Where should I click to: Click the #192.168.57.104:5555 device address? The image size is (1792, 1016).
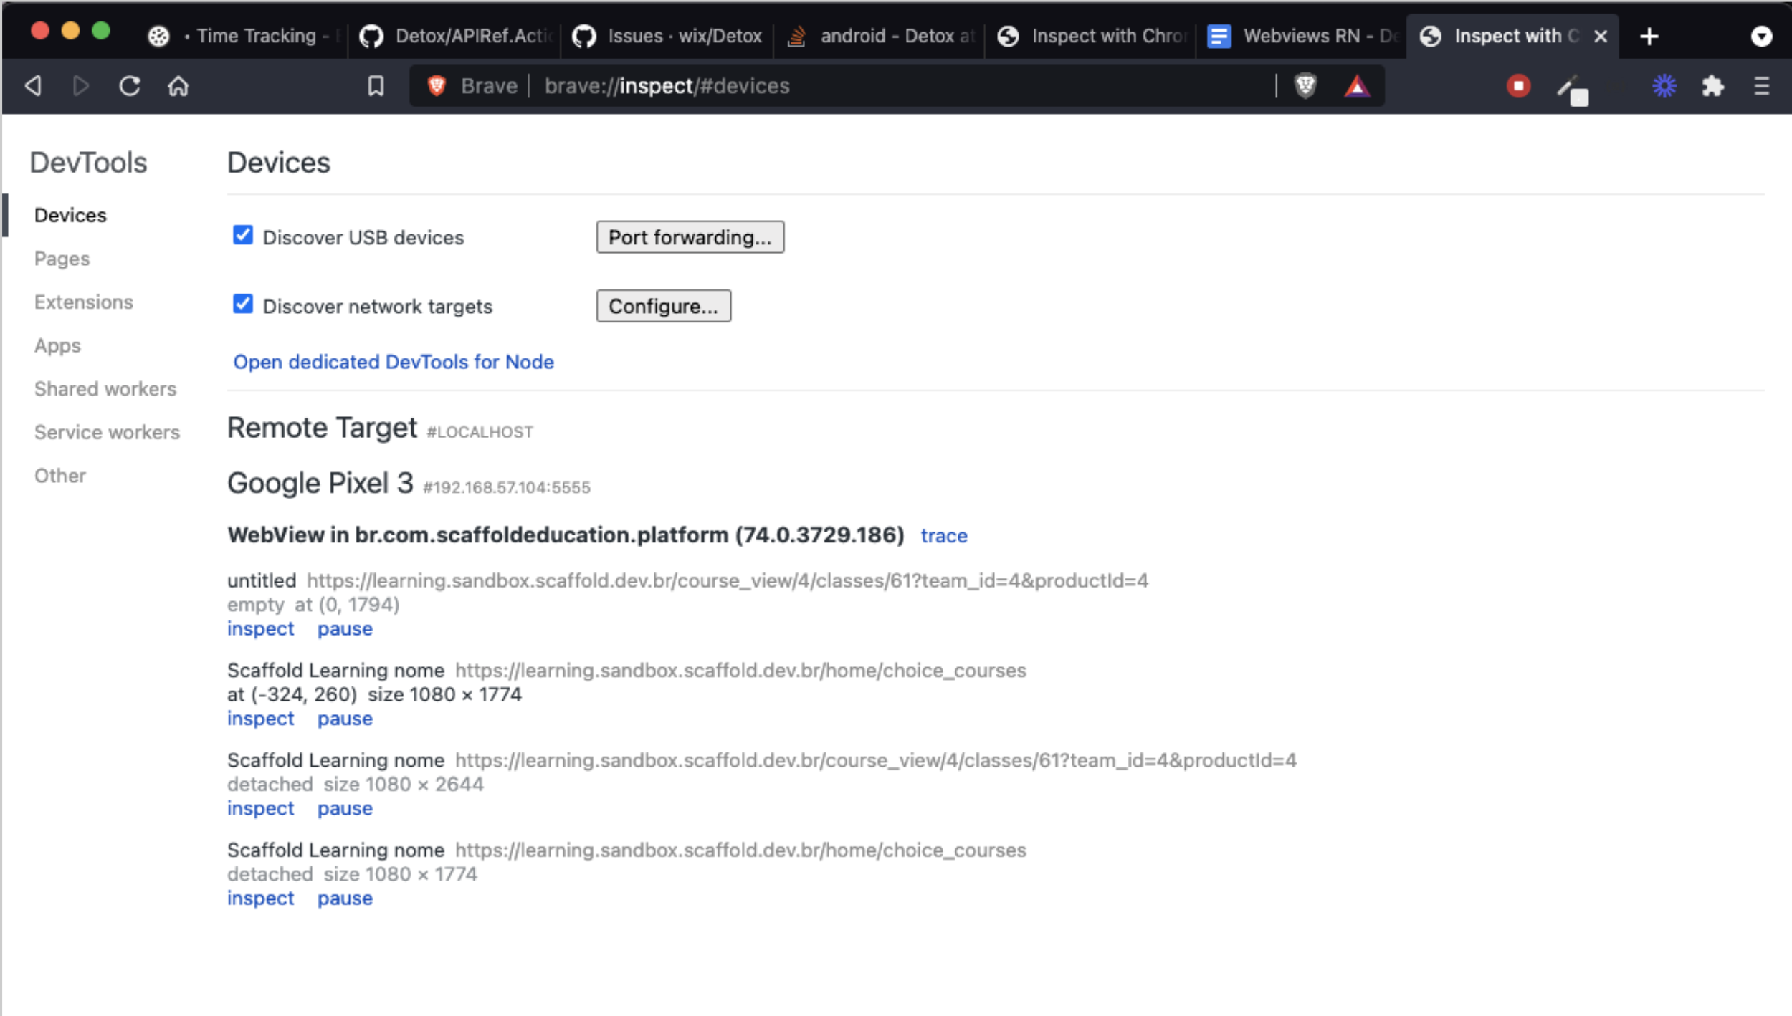[507, 488]
